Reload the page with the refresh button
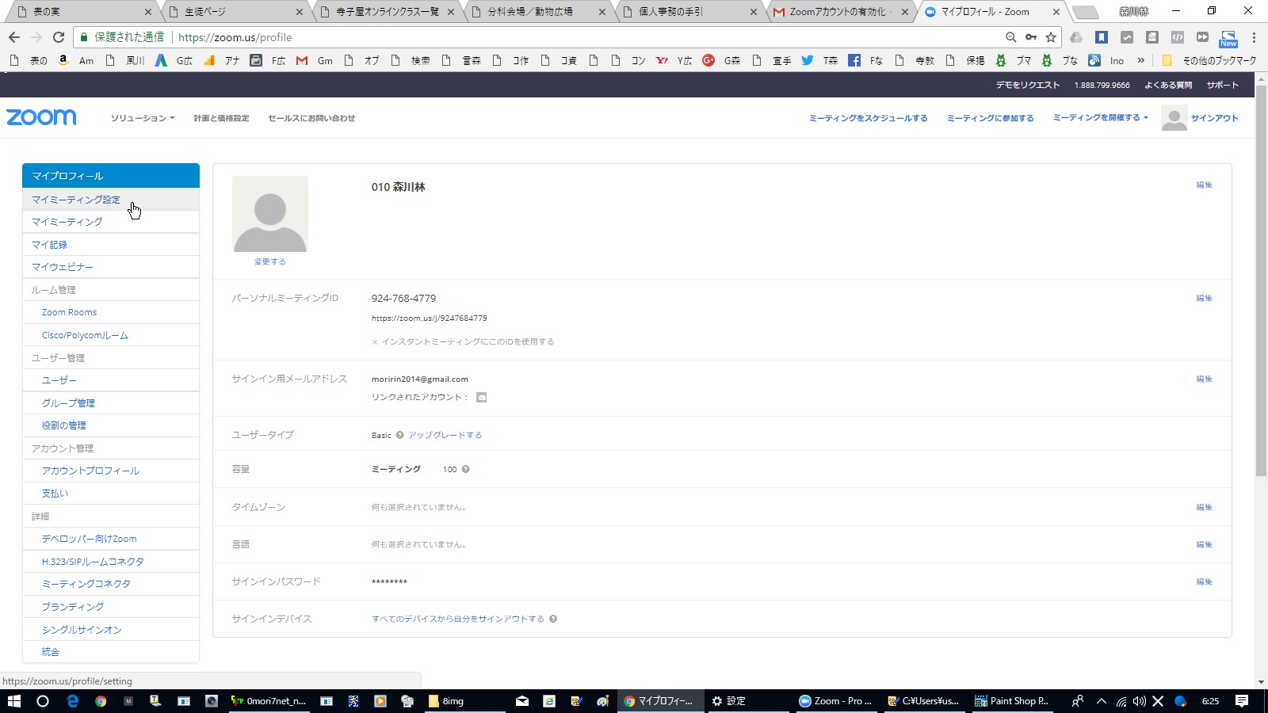 click(x=59, y=37)
